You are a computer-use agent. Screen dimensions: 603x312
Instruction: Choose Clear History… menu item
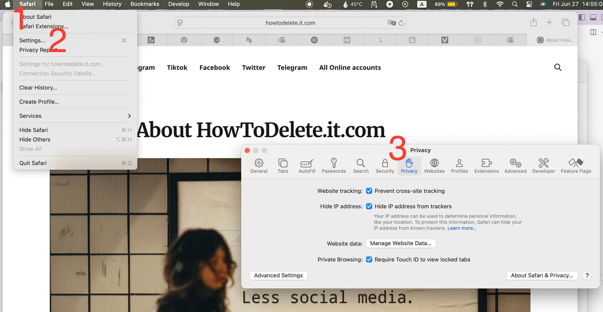coord(75,88)
